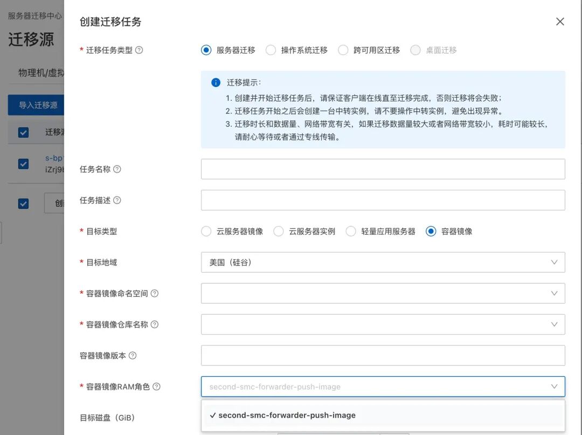Open 服务器迁移中心 breadcrumb link

[35, 16]
